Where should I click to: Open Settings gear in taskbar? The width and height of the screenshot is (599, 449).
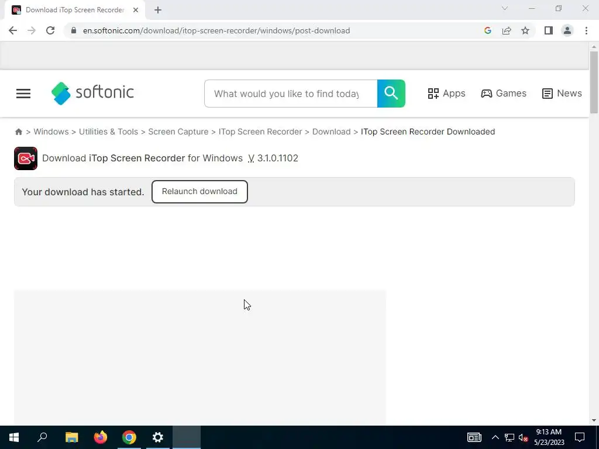[x=158, y=437]
